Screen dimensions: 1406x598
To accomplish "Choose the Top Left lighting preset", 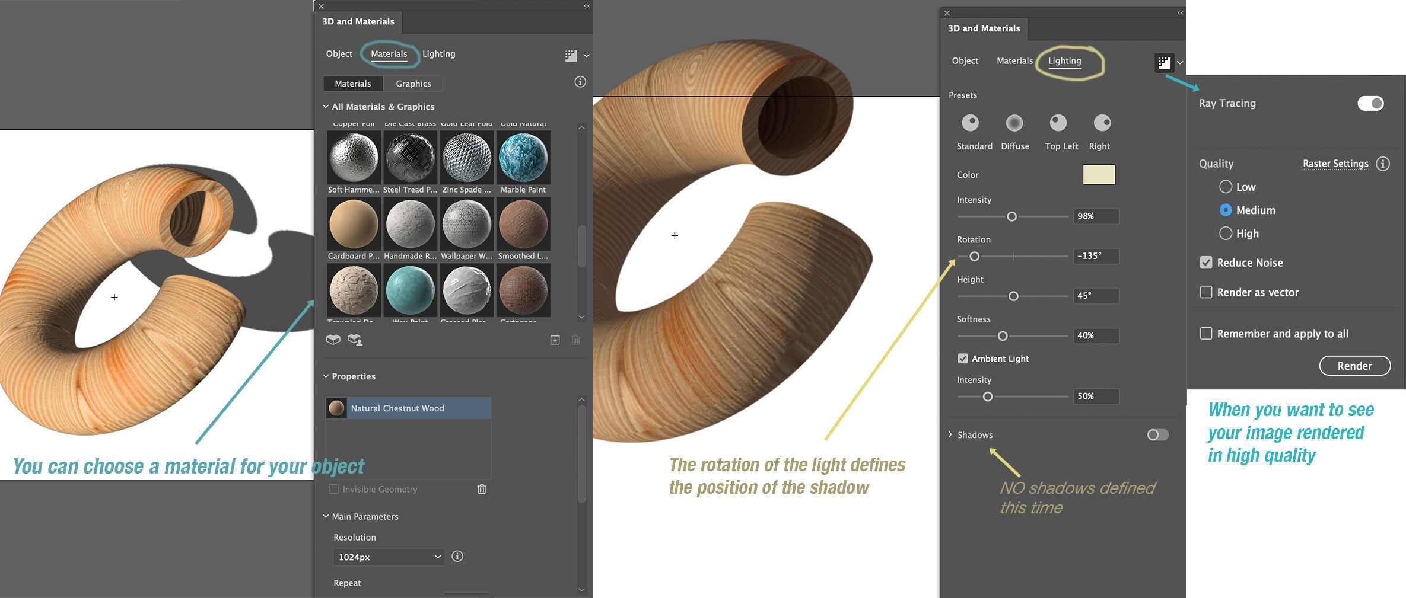I will (x=1058, y=123).
